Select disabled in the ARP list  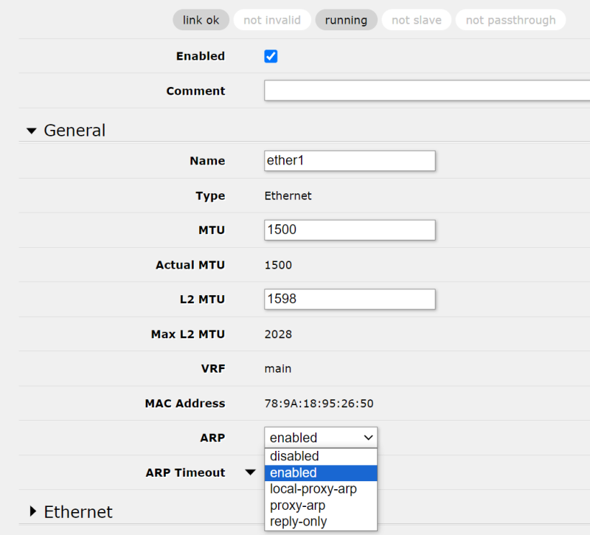(321, 456)
